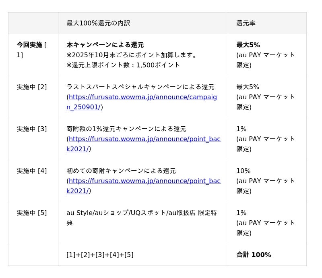Click the bold 最大5% rate in row [1]
322x278 pixels.
pos(248,45)
